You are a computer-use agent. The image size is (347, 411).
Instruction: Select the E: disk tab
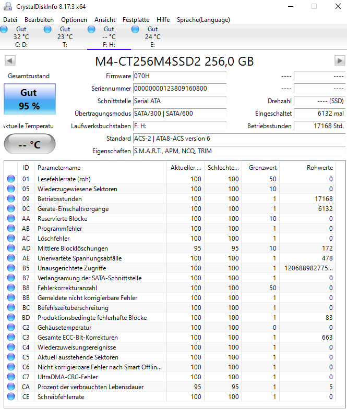pyautogui.click(x=152, y=37)
